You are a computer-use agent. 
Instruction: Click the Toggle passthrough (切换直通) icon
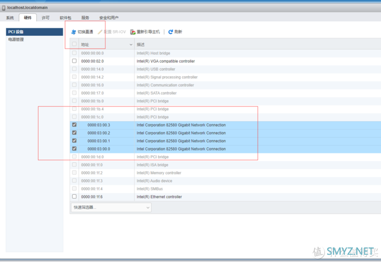pyautogui.click(x=73, y=32)
